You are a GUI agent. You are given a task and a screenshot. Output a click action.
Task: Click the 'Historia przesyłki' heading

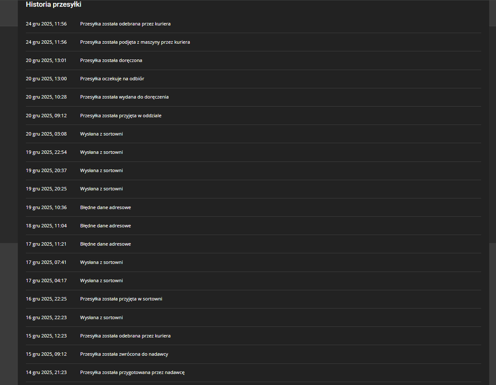[x=54, y=5]
